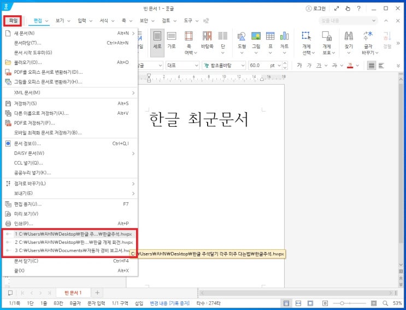Click the 단 columns icon

(223, 36)
